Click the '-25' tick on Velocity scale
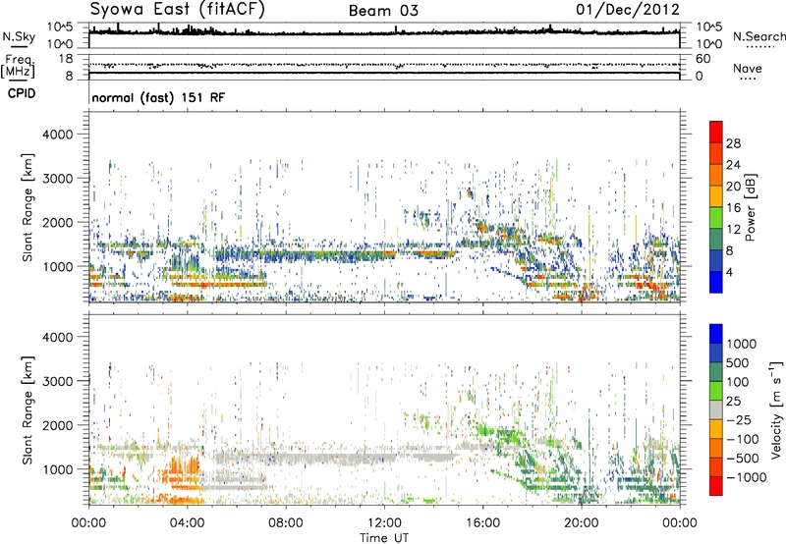786x544 pixels. (x=739, y=419)
